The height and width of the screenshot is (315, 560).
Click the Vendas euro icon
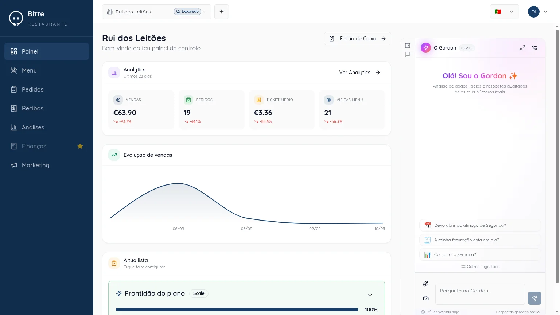tap(118, 100)
